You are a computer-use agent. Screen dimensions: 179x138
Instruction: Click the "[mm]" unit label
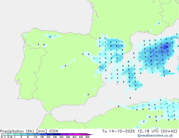point(42,131)
